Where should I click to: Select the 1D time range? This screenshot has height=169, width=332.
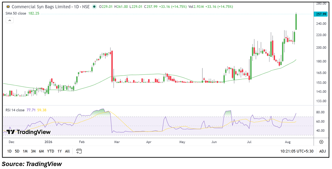click(x=9, y=151)
